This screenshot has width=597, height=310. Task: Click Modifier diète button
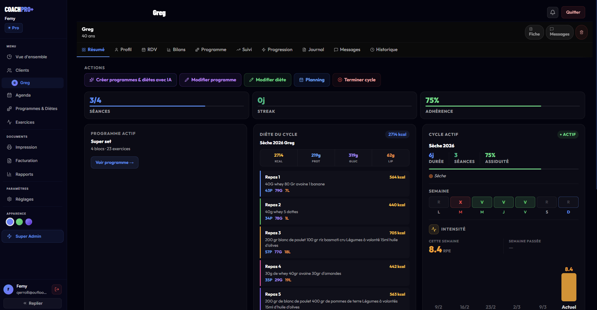point(268,80)
